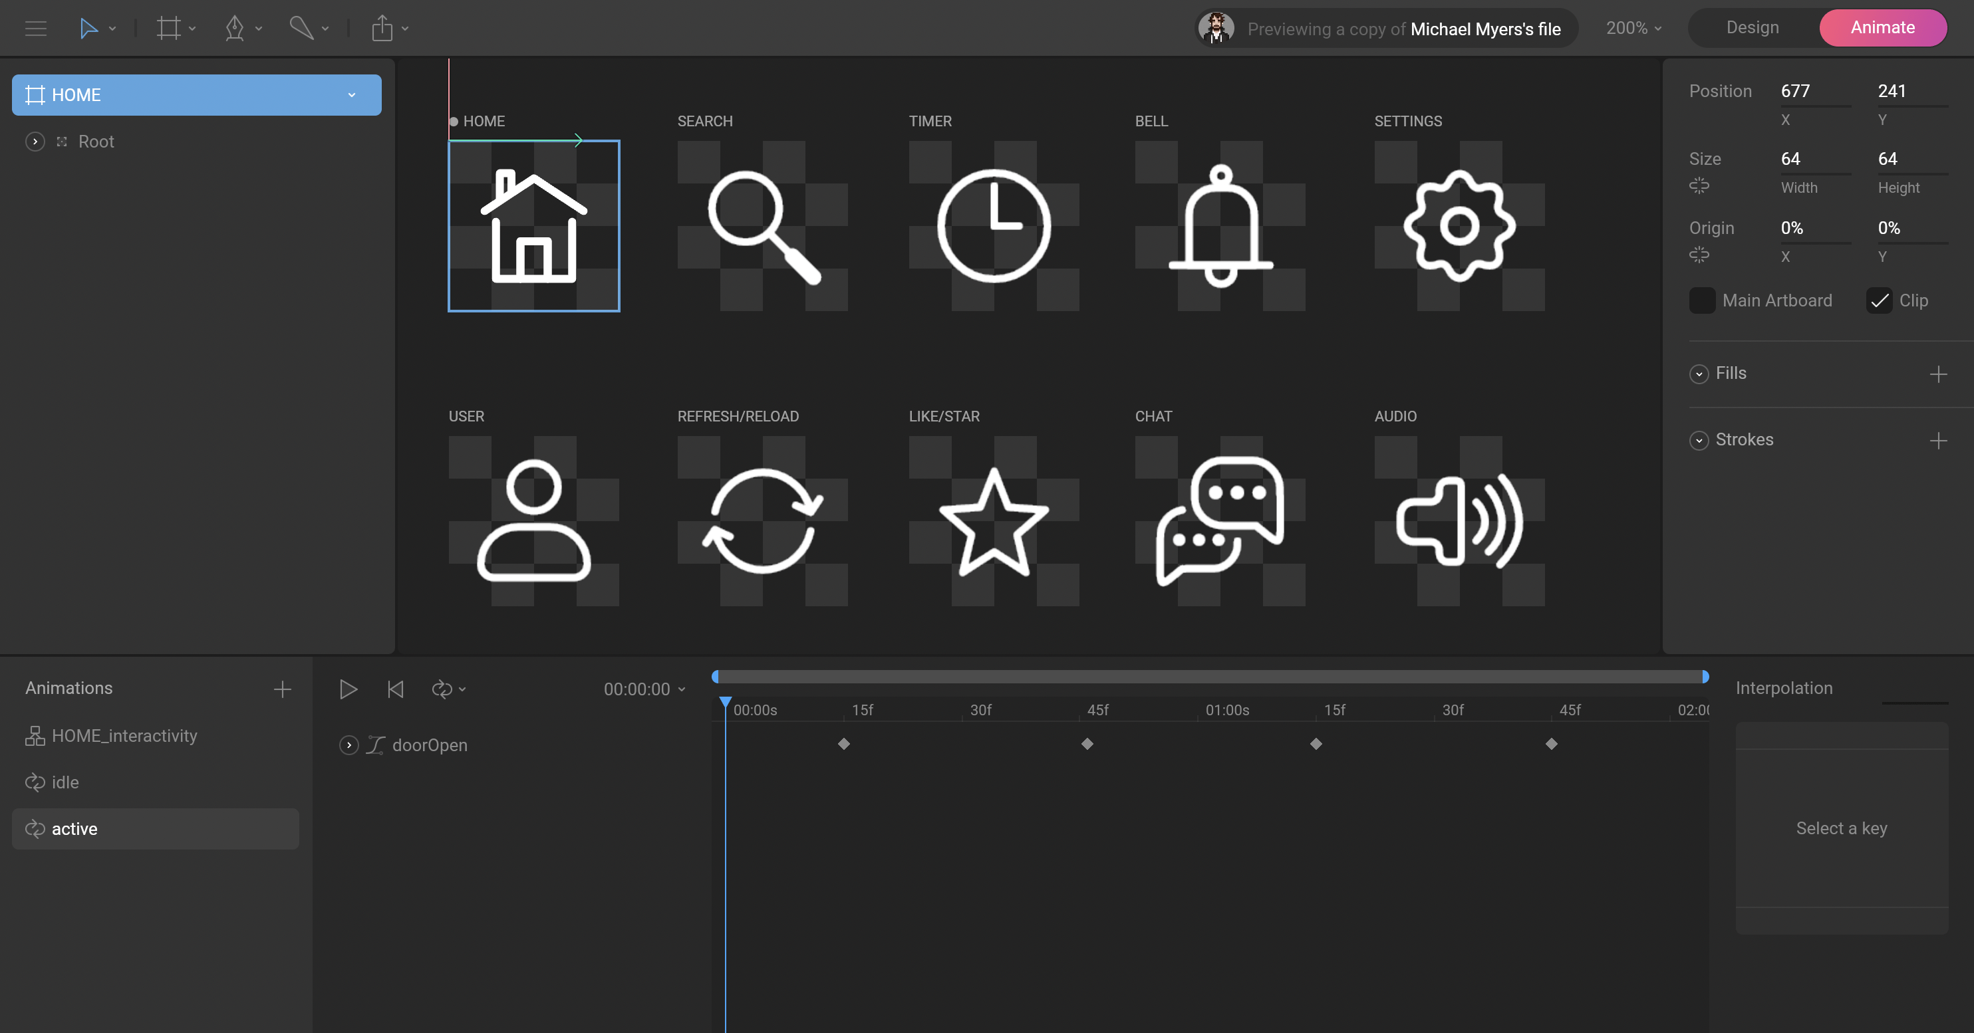Viewport: 1974px width, 1033px height.
Task: Click the first doorOpen keyframe diamond
Action: tap(844, 744)
